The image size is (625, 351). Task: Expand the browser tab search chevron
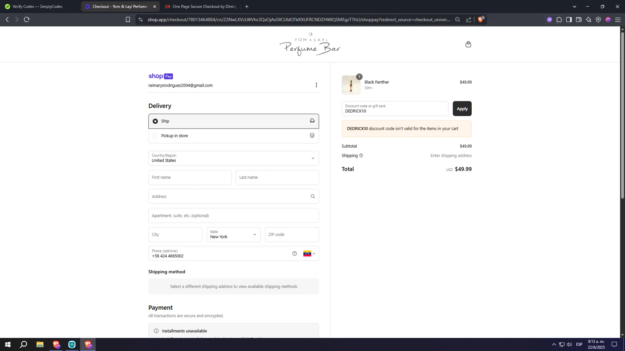(575, 7)
